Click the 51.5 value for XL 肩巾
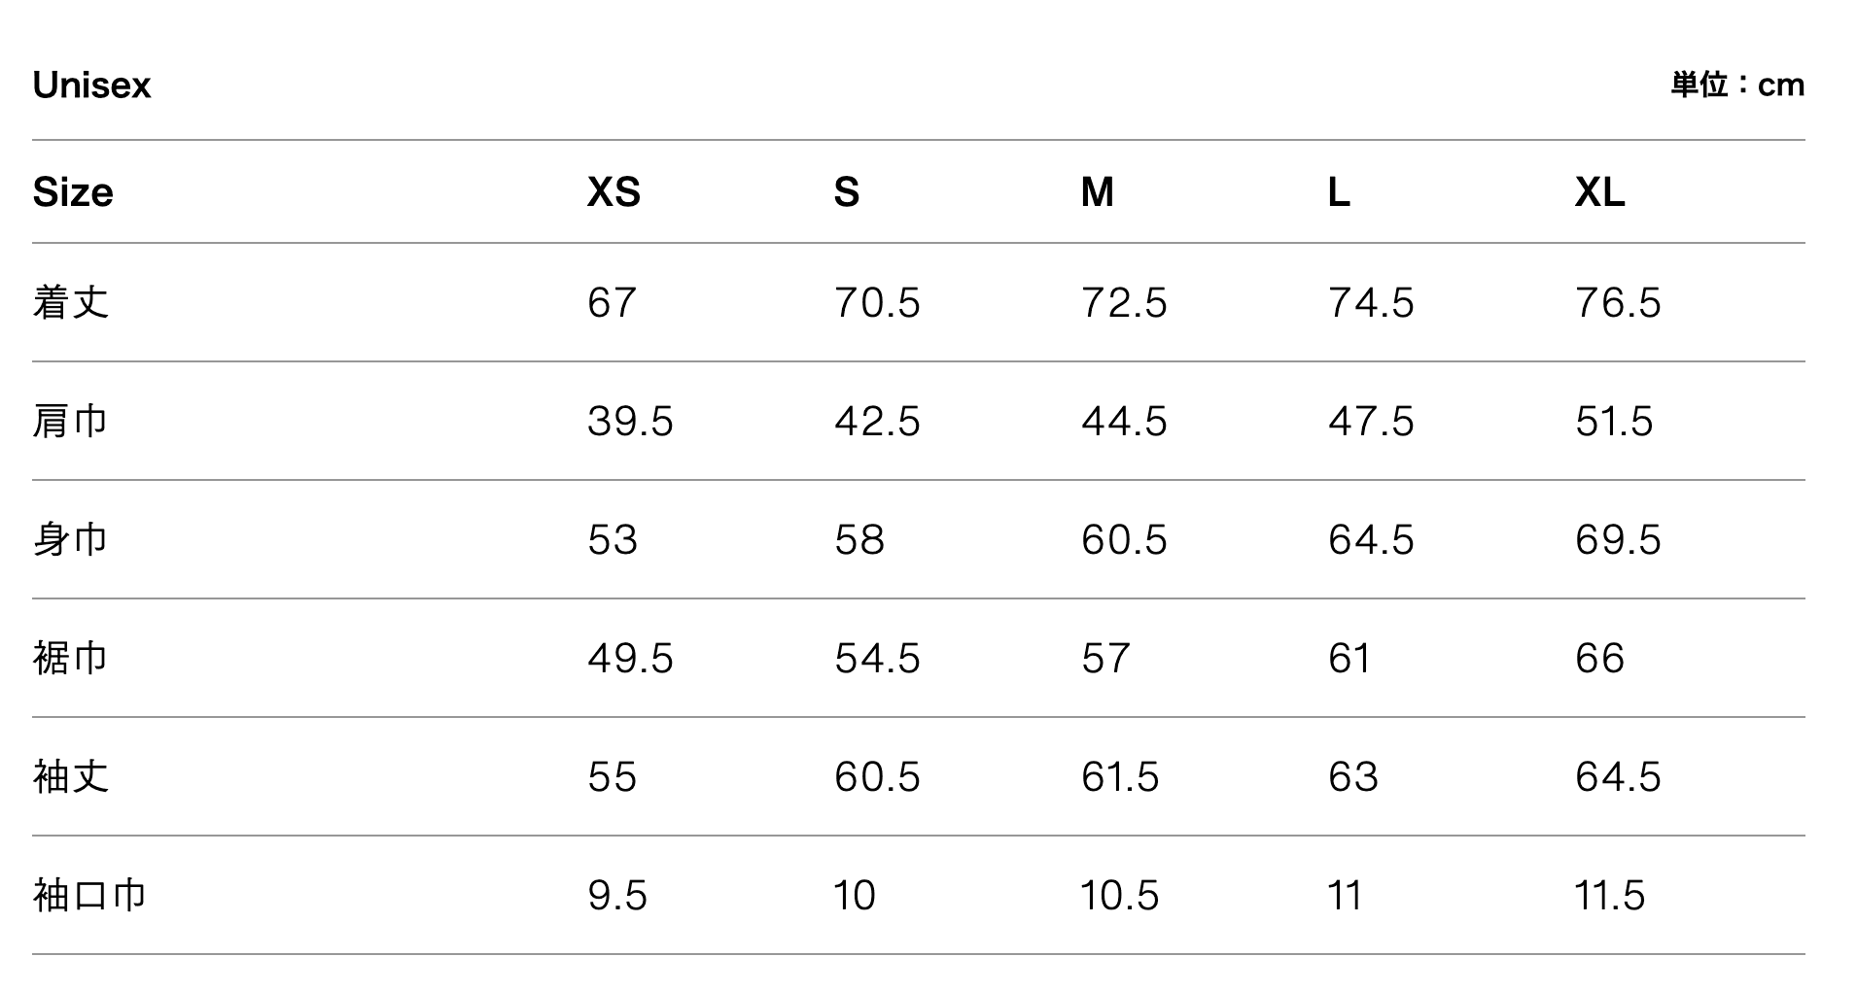Screen dimensions: 1857x991 (x=1614, y=422)
